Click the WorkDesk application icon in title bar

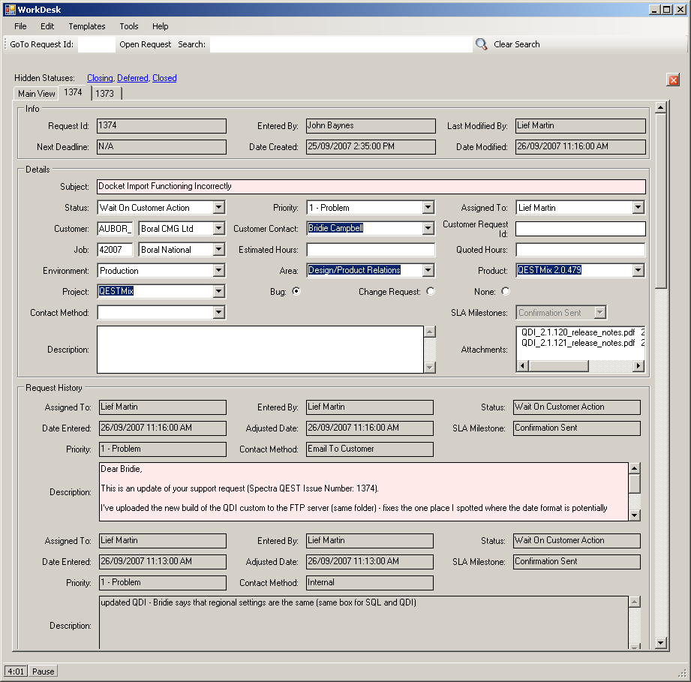click(x=10, y=10)
